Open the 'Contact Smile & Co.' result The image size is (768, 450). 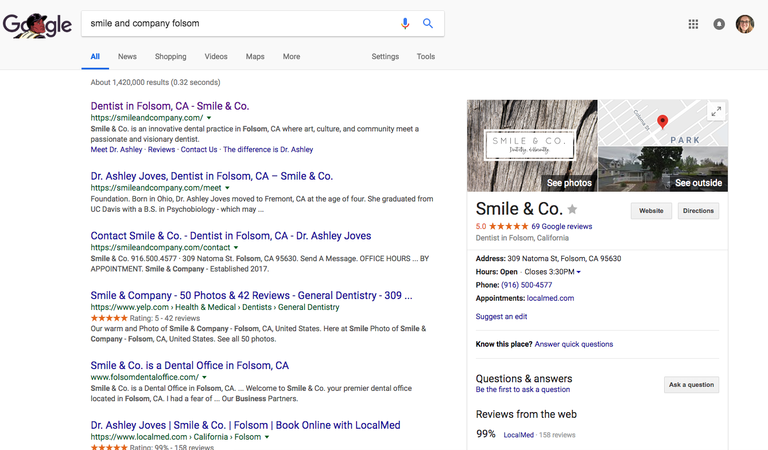[x=231, y=236]
